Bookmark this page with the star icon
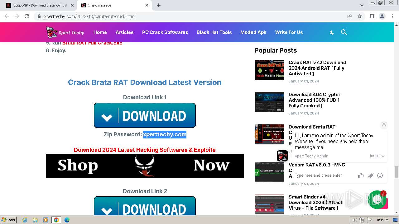Viewport: 399px width, 224px height. click(360, 16)
